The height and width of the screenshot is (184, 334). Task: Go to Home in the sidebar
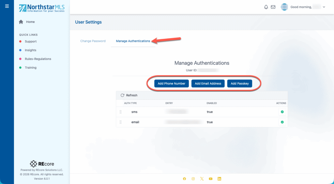pyautogui.click(x=30, y=22)
